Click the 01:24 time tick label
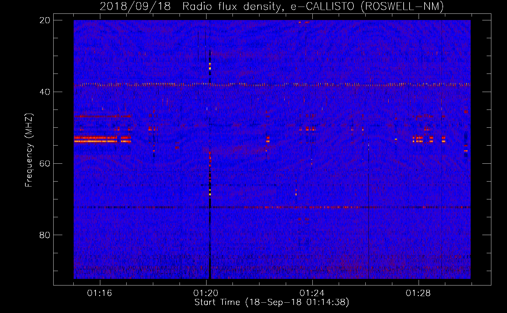The width and height of the screenshot is (507, 313). coord(312,293)
